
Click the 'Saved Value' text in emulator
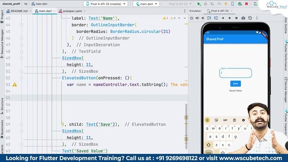click(x=235, y=91)
